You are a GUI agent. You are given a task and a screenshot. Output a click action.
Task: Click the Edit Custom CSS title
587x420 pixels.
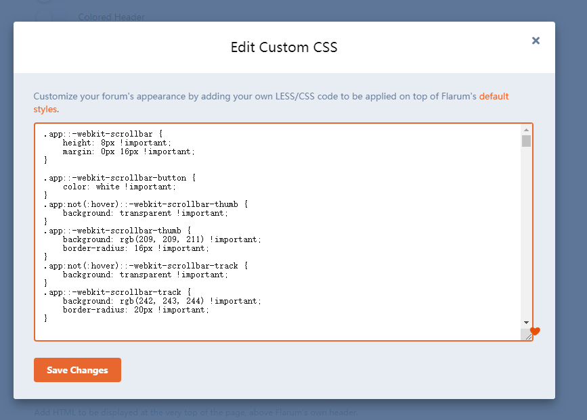284,47
